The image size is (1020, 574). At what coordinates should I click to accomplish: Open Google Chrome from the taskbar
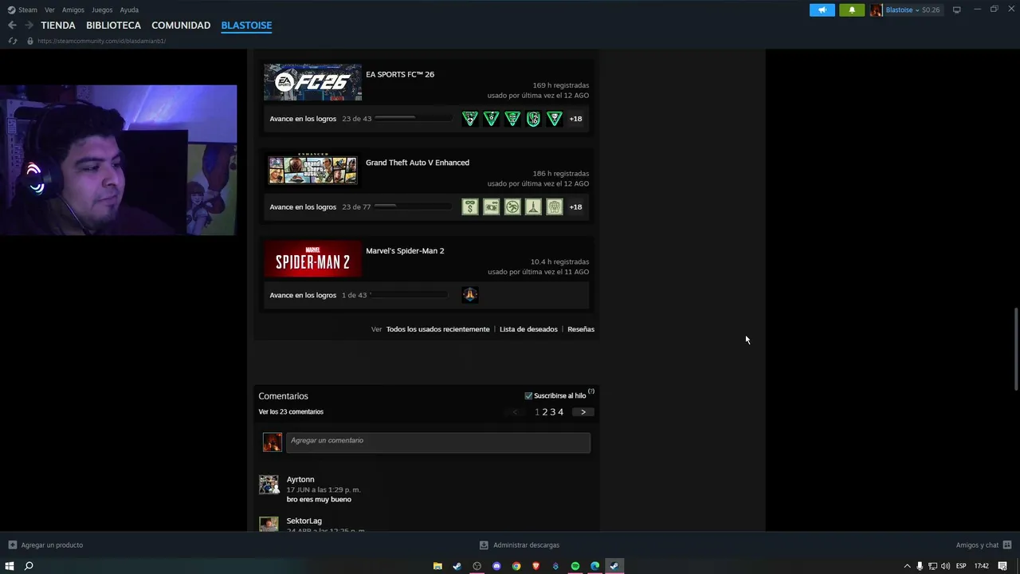point(516,566)
